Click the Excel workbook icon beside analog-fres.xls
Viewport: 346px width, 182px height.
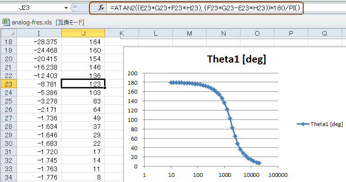click(x=6, y=22)
